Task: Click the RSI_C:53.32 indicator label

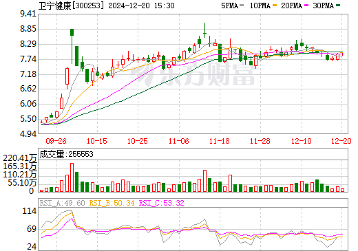Action: 162,203
